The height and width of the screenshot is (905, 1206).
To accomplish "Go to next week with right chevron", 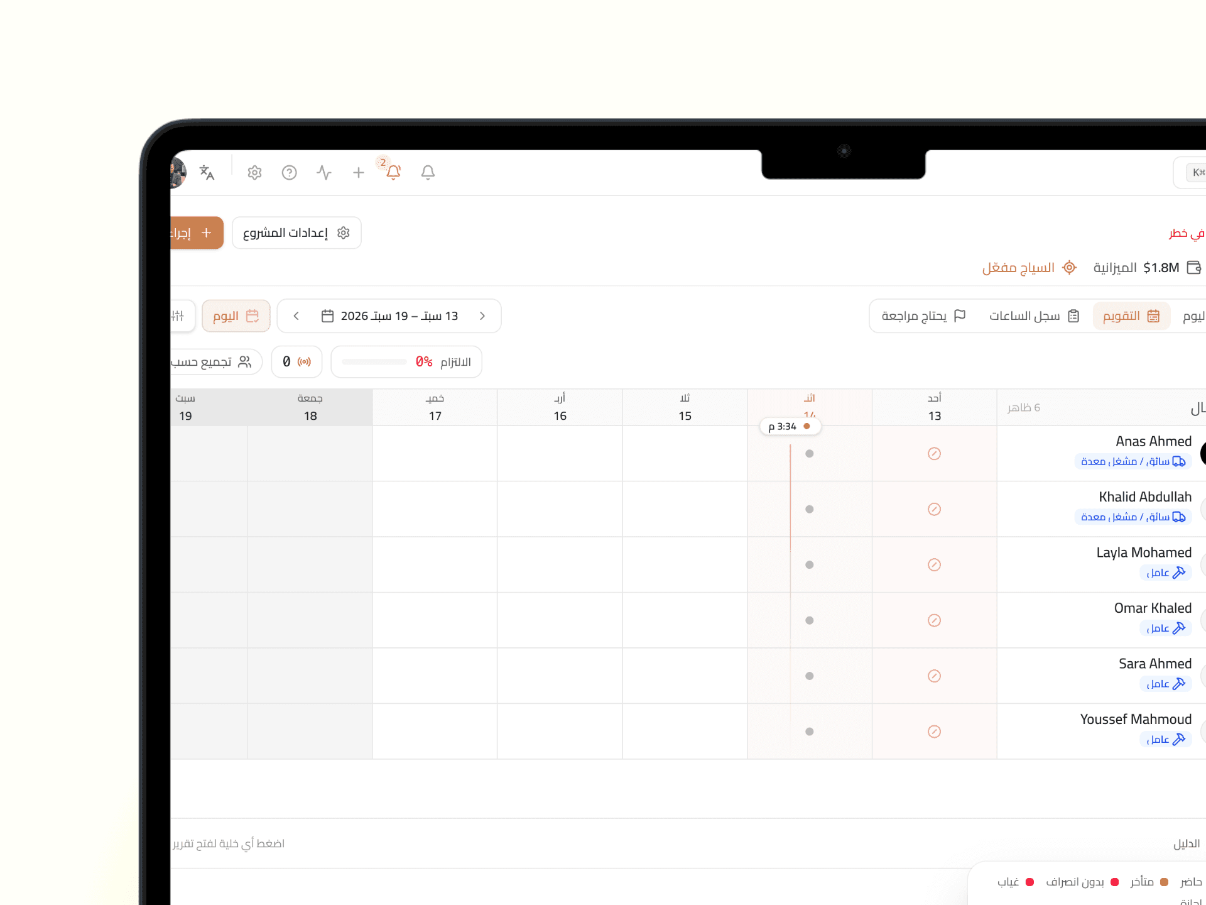I will pos(482,315).
